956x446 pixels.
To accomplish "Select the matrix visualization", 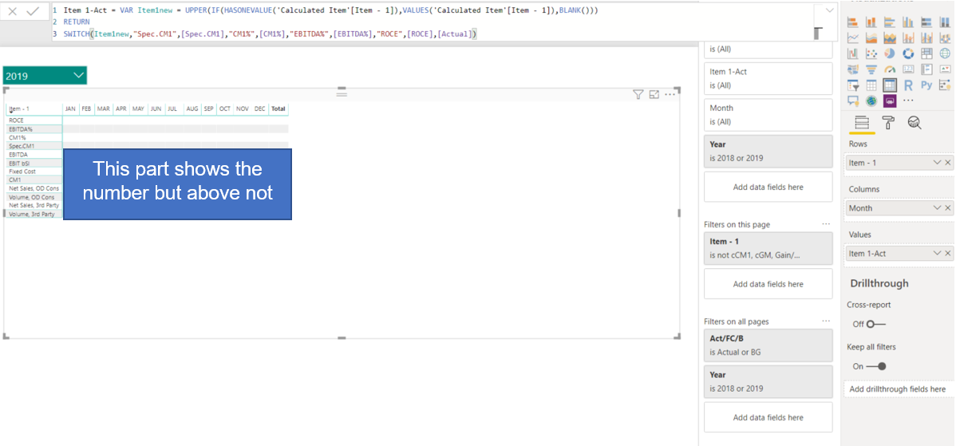I will tap(890, 85).
